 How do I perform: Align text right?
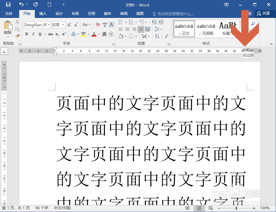coord(134,29)
